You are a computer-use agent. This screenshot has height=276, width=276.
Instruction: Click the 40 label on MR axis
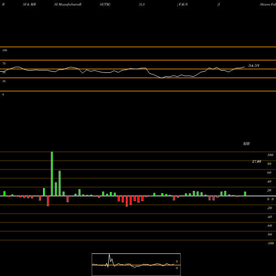pos(269,182)
